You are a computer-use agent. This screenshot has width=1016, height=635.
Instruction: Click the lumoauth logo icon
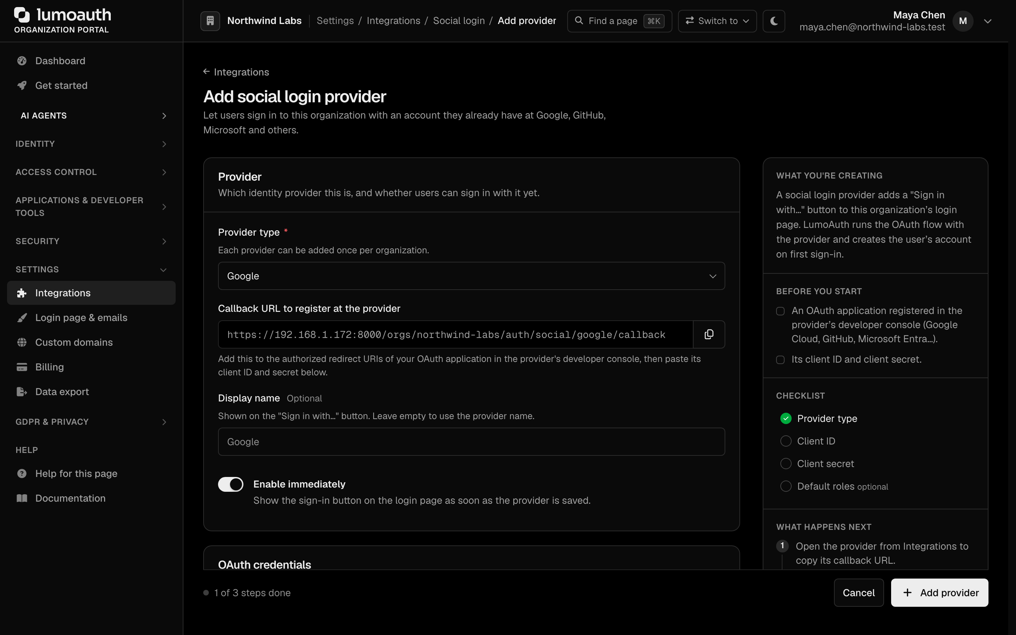pos(22,15)
